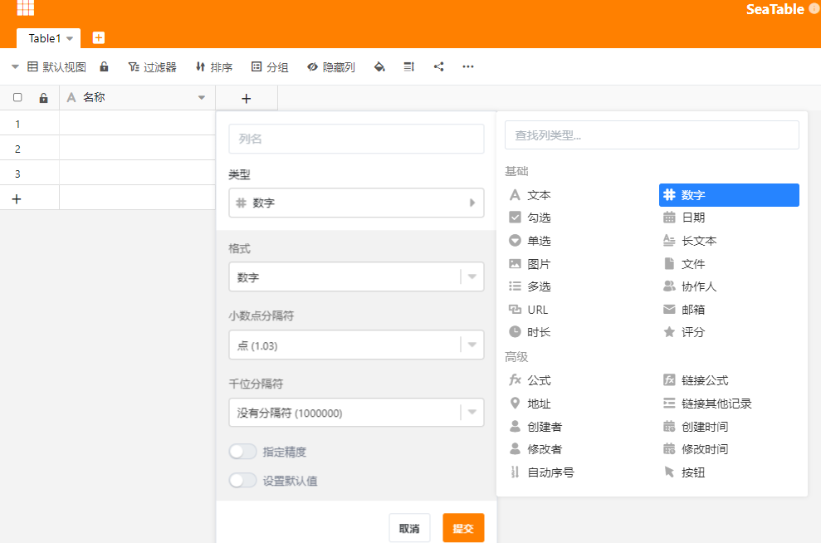Enable the 指定精度 toggle
Image resolution: width=821 pixels, height=543 pixels.
tap(242, 451)
